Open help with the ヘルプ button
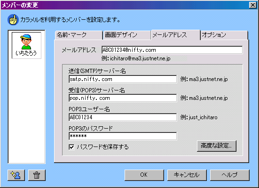The width and height of the screenshot is (259, 188). pyautogui.click(x=229, y=175)
